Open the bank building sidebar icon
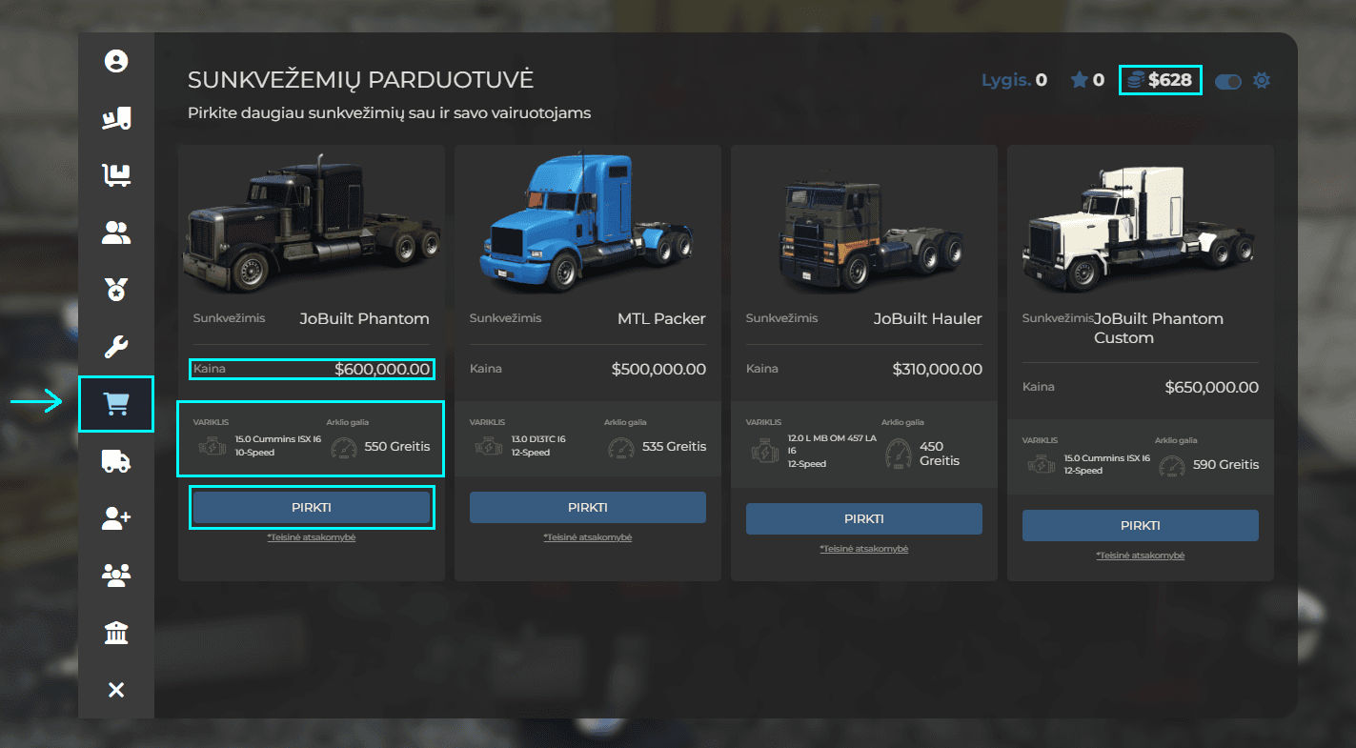This screenshot has height=748, width=1356. pyautogui.click(x=116, y=633)
